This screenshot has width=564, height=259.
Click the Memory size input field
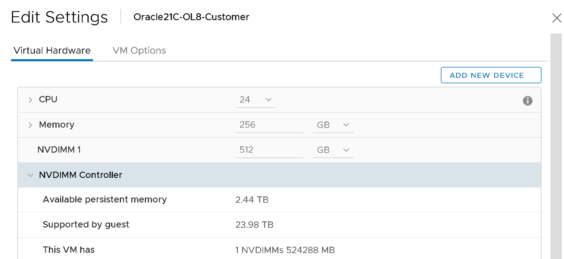(x=269, y=125)
